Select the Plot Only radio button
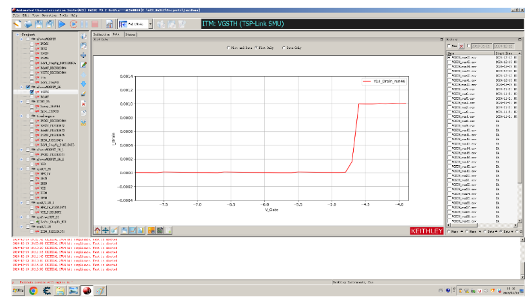The image size is (530, 297). [x=256, y=48]
